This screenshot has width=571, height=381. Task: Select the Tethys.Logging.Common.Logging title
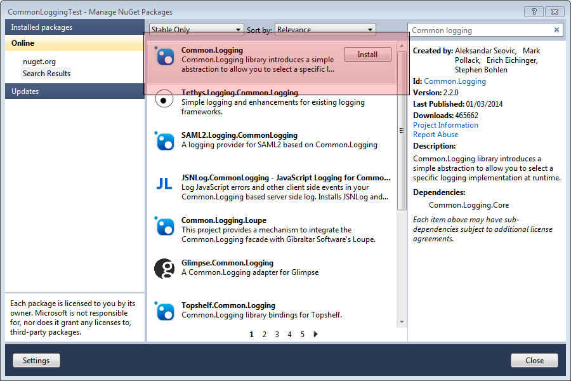coord(240,93)
